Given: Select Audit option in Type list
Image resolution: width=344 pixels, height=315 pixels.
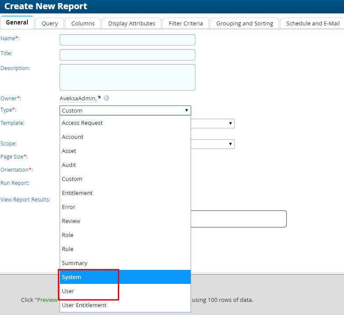Looking at the screenshot, I should point(69,165).
